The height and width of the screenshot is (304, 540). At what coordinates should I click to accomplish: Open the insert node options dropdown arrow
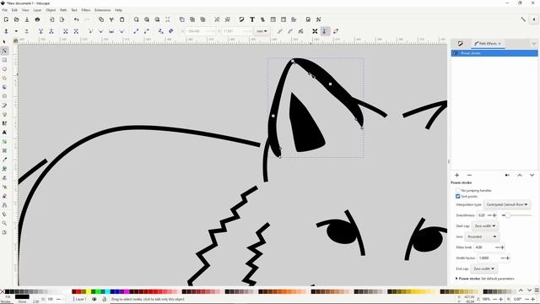coord(16,31)
